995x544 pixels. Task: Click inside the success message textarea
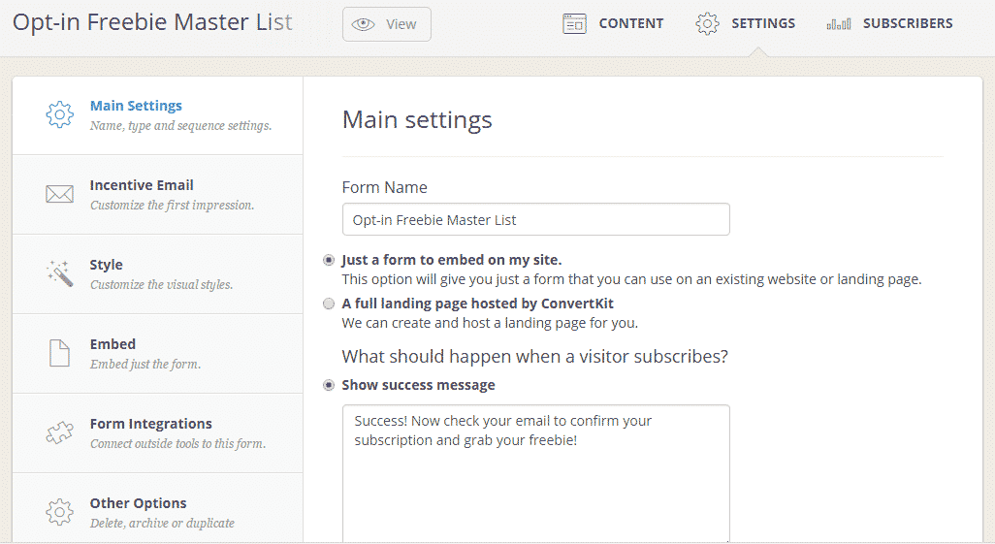tap(535, 473)
